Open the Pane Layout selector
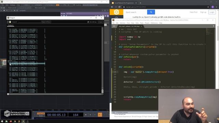This screenshot has width=219, height=123. click(12, 8)
